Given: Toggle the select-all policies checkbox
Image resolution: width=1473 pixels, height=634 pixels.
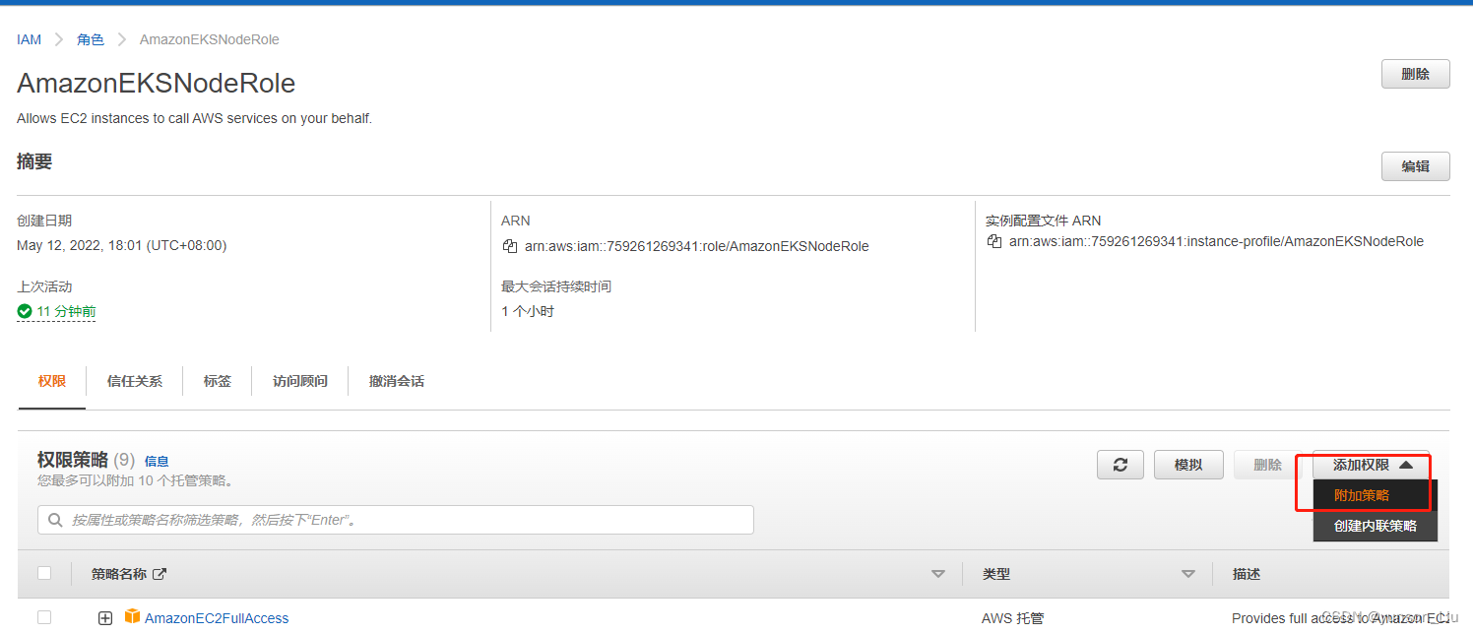Looking at the screenshot, I should (x=44, y=573).
